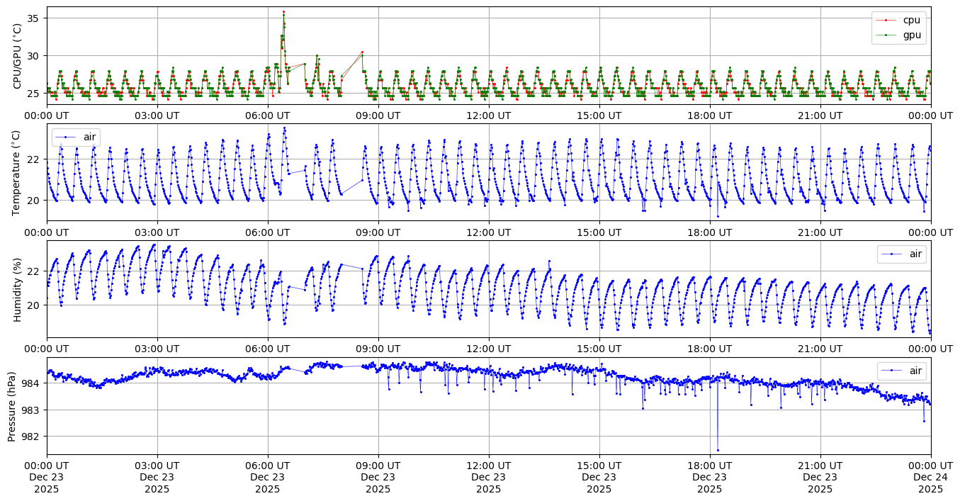Click the cpu entry in the top legend
This screenshot has width=960, height=501.
point(911,20)
